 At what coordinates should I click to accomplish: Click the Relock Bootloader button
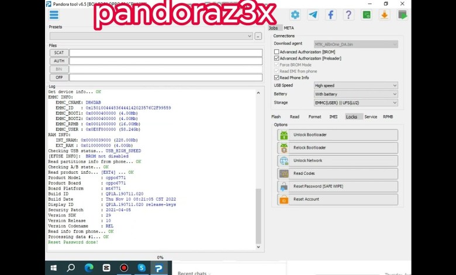[x=337, y=148]
